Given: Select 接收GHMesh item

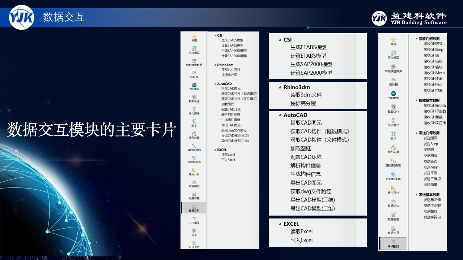Looking at the screenshot, I should (x=434, y=73).
